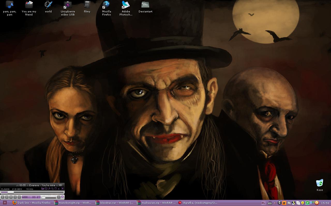
Task: Open the player wrench settings icon
Action: (49, 188)
